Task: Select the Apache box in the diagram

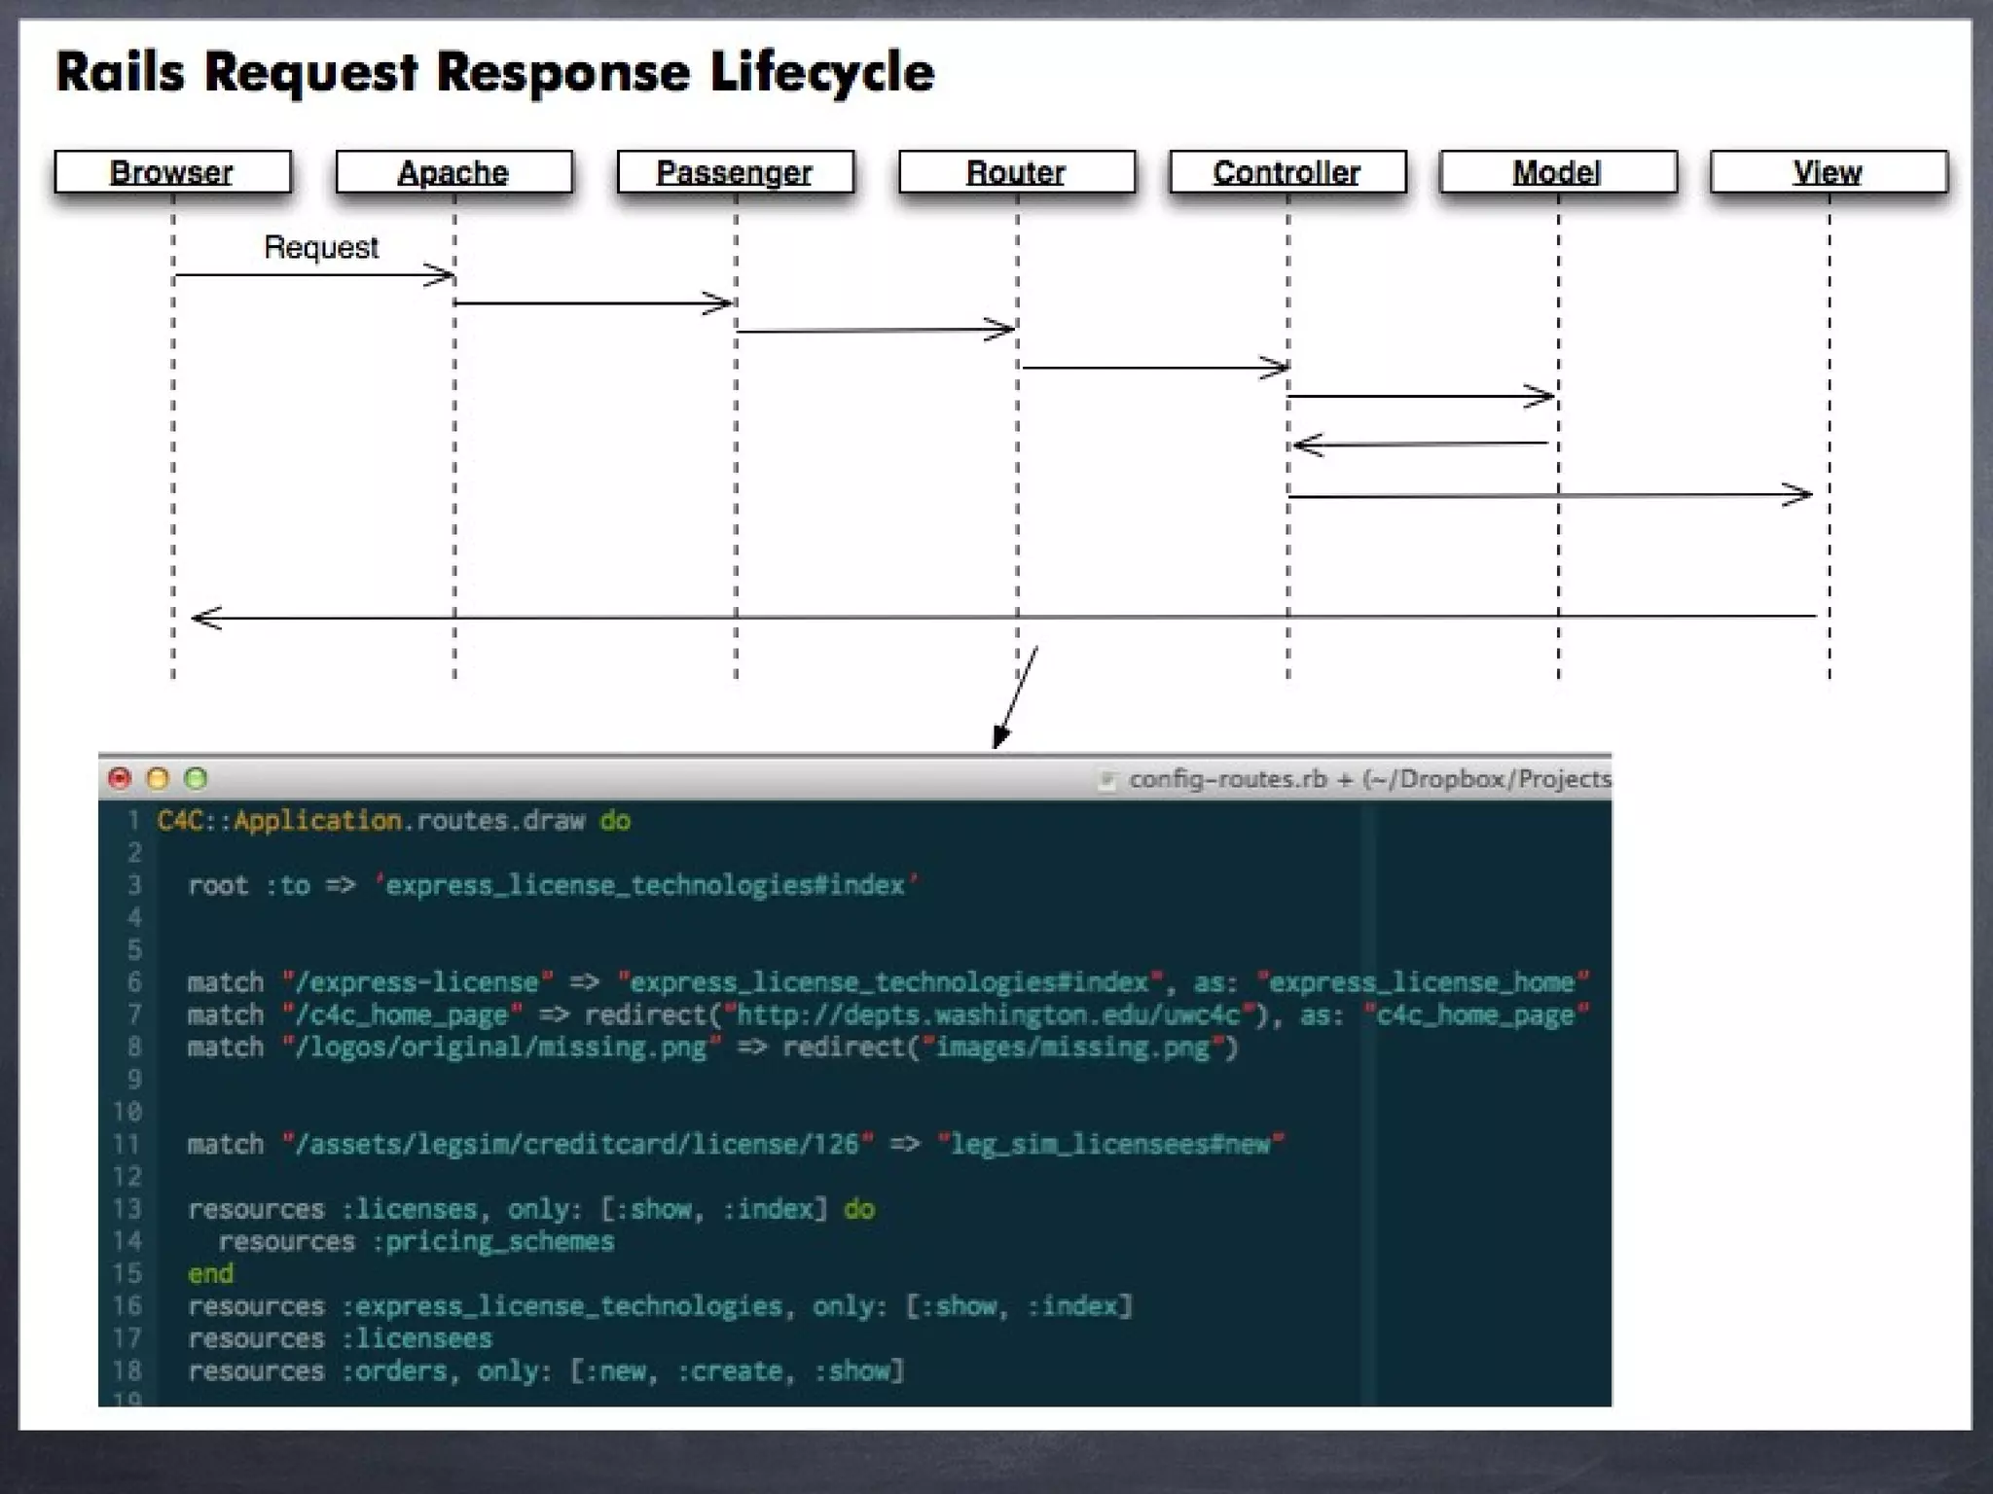Action: point(453,172)
